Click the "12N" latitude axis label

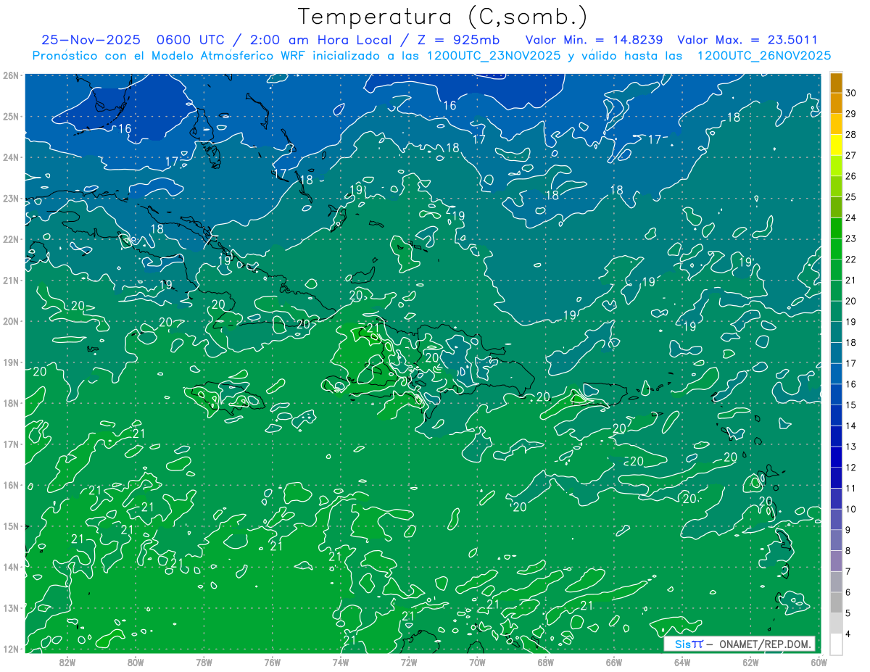click(10, 649)
